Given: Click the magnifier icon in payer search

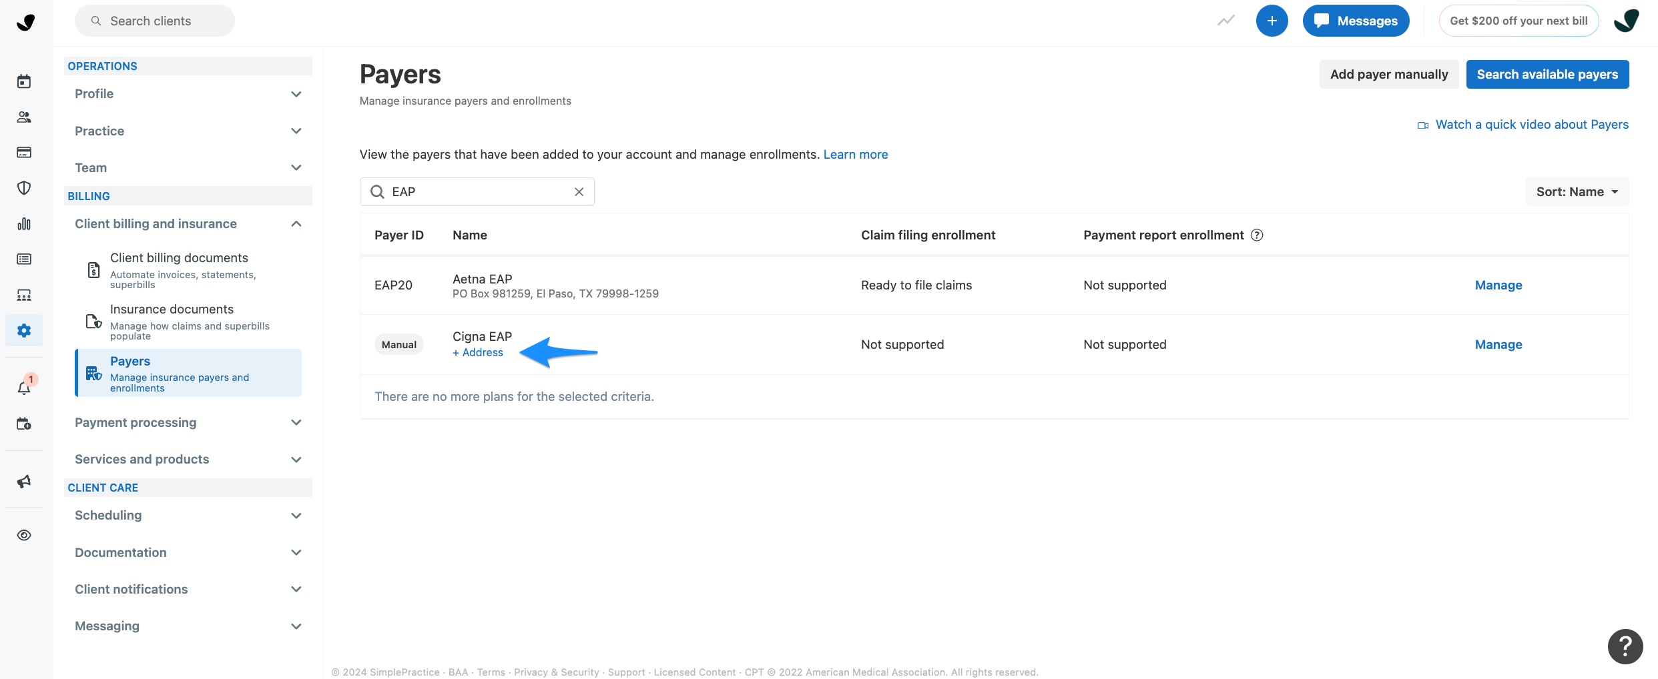Looking at the screenshot, I should coord(377,191).
